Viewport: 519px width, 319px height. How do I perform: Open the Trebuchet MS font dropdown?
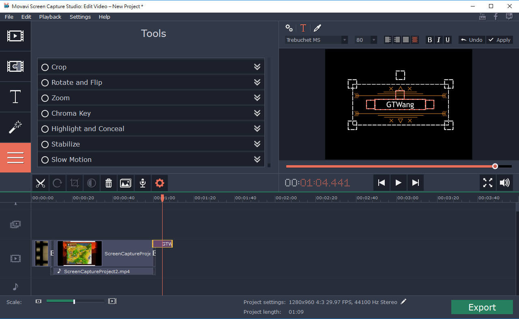pyautogui.click(x=316, y=40)
